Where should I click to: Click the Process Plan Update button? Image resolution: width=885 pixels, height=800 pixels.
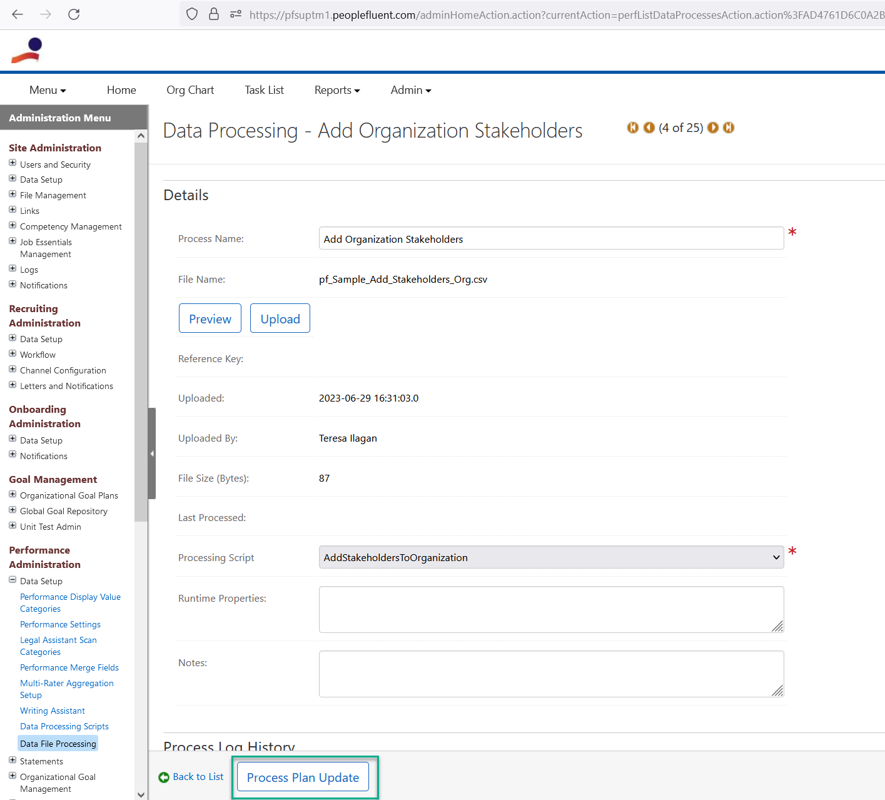click(x=303, y=777)
